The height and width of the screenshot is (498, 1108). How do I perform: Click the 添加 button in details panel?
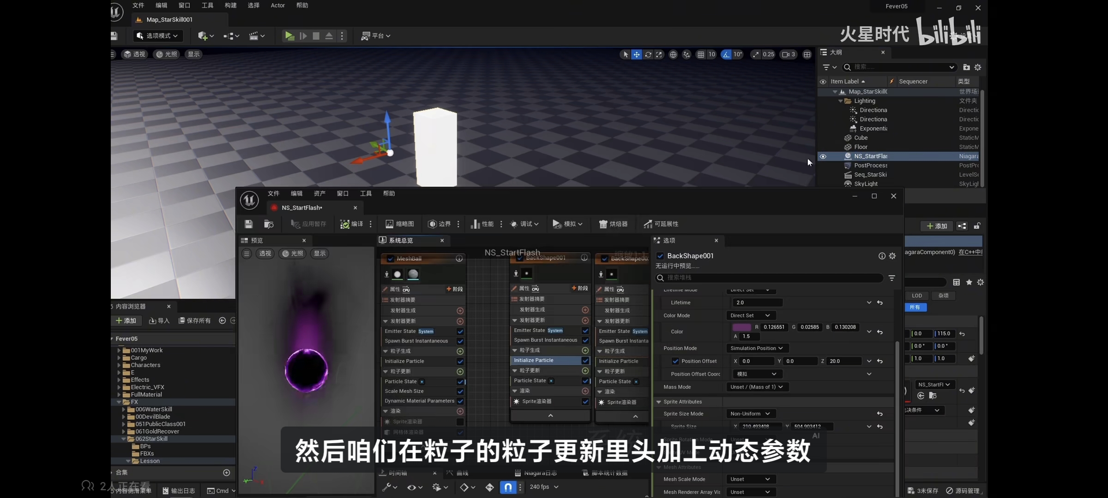(937, 226)
